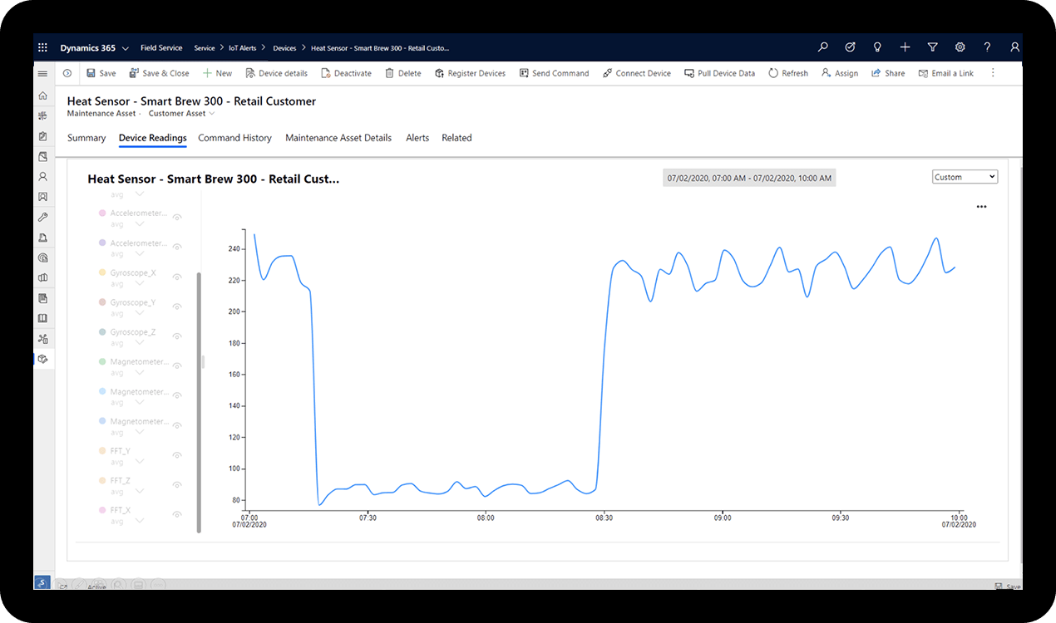Image resolution: width=1056 pixels, height=623 pixels.
Task: Toggle eye for the purple-dot Accelerometer series
Action: [177, 247]
